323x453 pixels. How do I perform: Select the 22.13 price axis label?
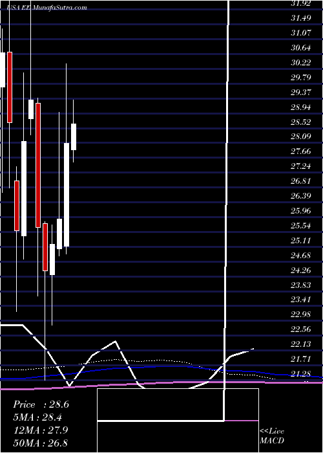(x=301, y=344)
